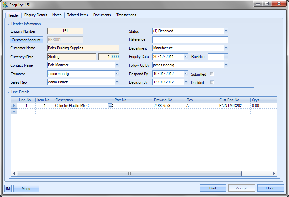
Task: Open the Enquiry Date calendar dropdown
Action: (186, 57)
